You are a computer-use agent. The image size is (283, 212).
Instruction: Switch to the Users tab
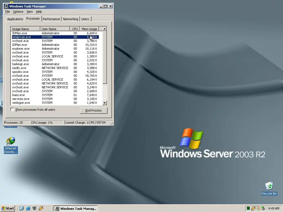pos(85,19)
